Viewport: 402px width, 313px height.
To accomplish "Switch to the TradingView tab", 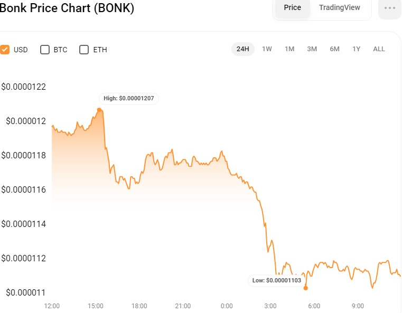I will pyautogui.click(x=339, y=7).
